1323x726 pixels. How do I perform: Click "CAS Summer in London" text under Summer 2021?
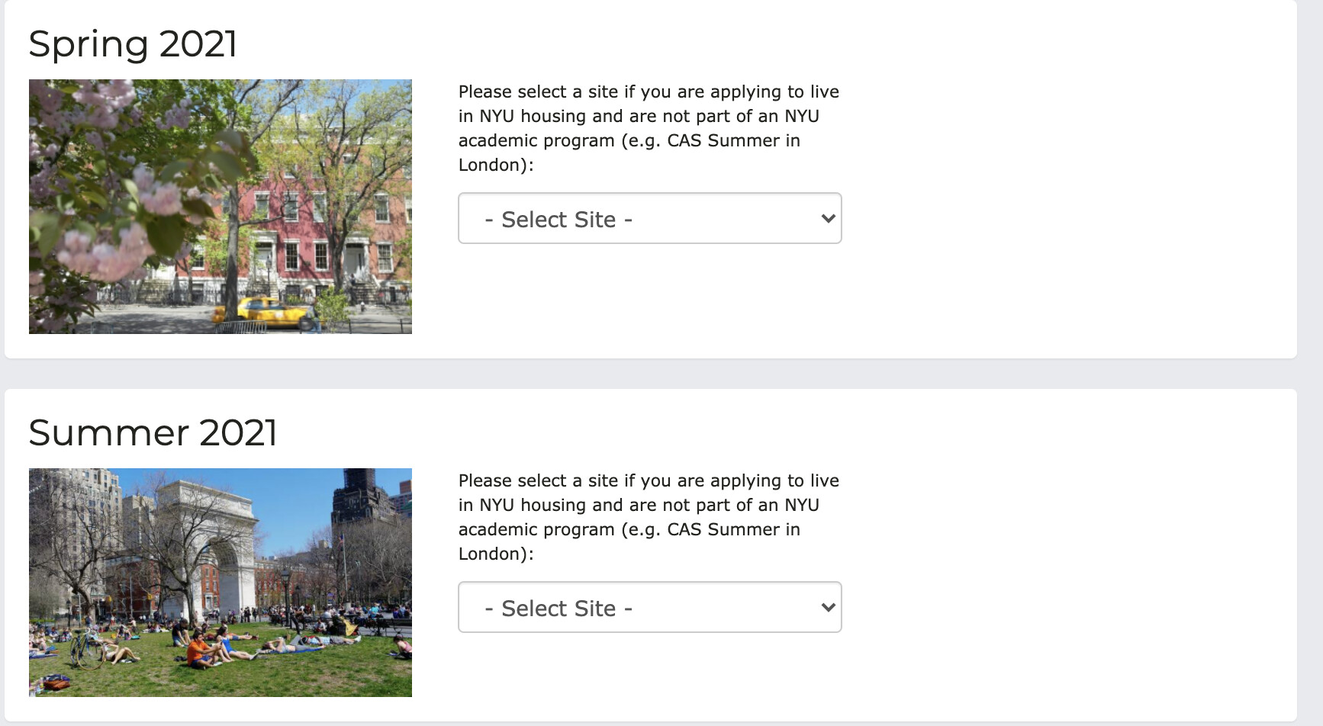coord(732,530)
